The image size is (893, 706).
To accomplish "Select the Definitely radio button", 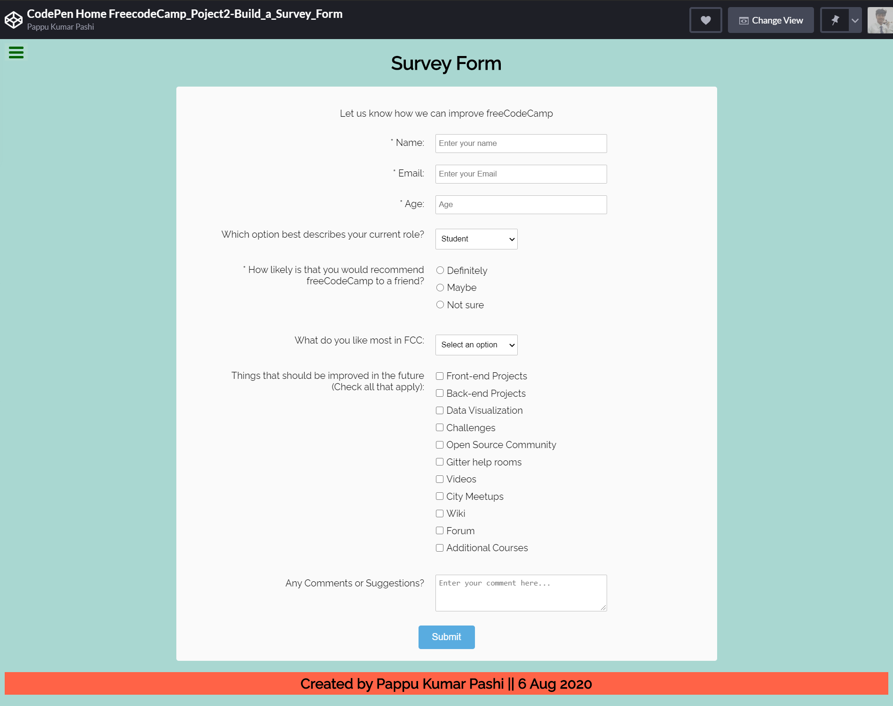I will point(440,270).
